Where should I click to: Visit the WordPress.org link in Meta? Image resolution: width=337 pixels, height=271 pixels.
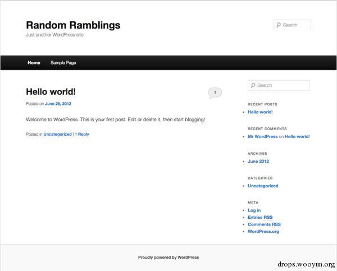(x=263, y=232)
